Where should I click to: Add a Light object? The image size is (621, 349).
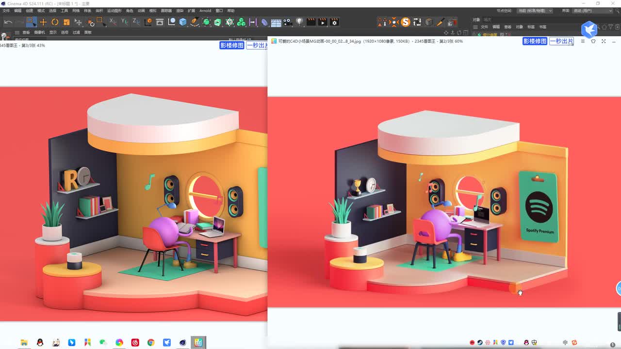pos(299,22)
